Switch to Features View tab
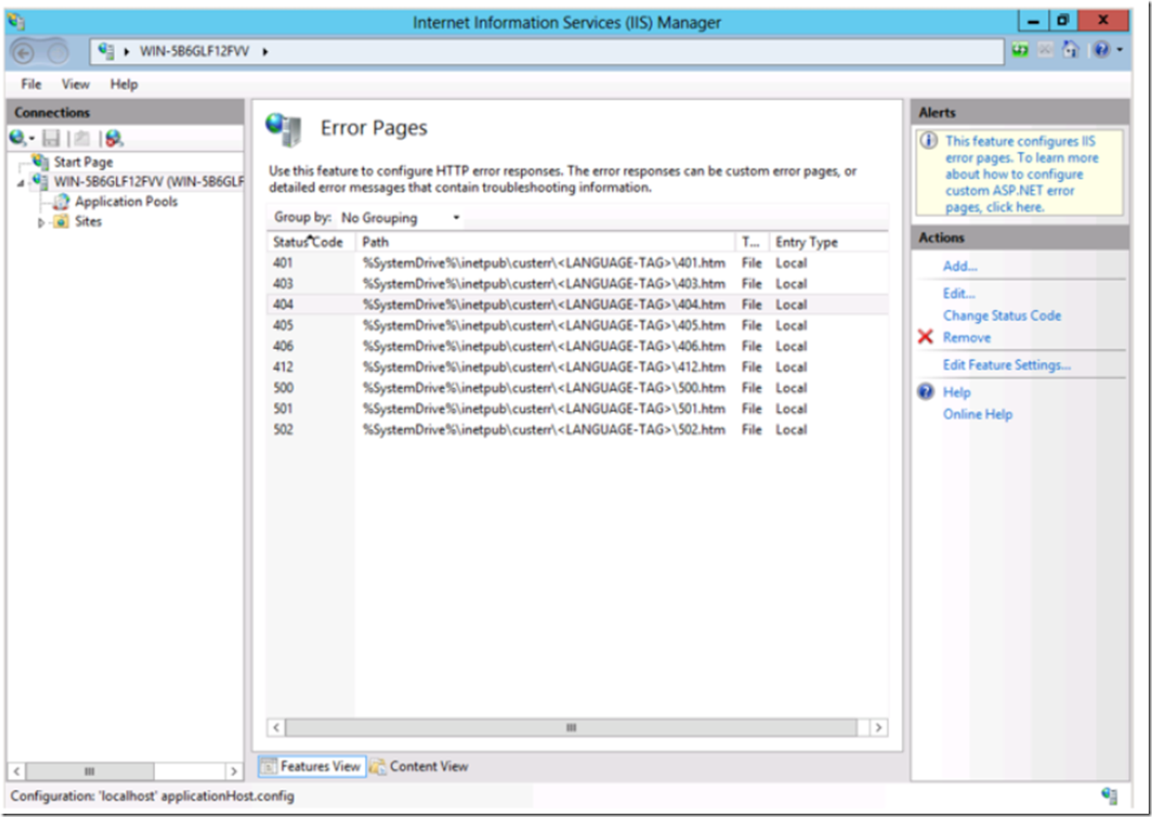Viewport: 1152px width, 817px height. point(311,766)
